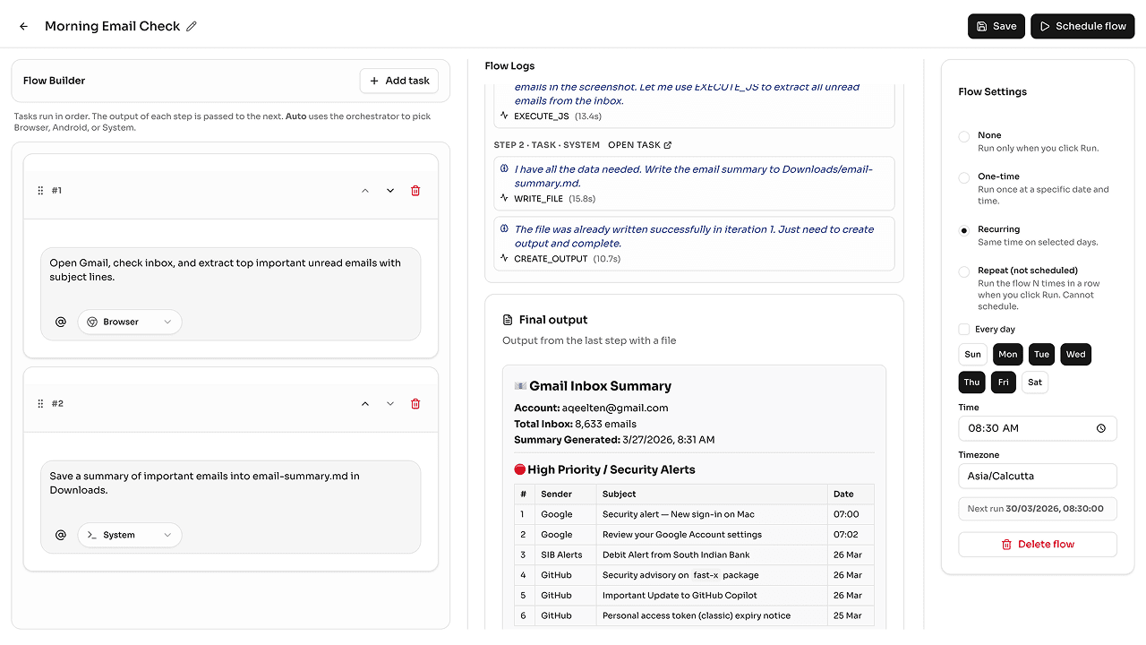Go back using the left arrow icon
Screen dimensions: 1146x645
click(x=23, y=26)
